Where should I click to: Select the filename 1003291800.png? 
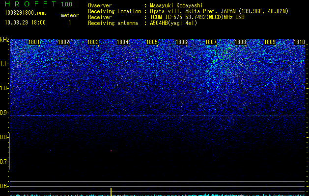[x=26, y=13]
